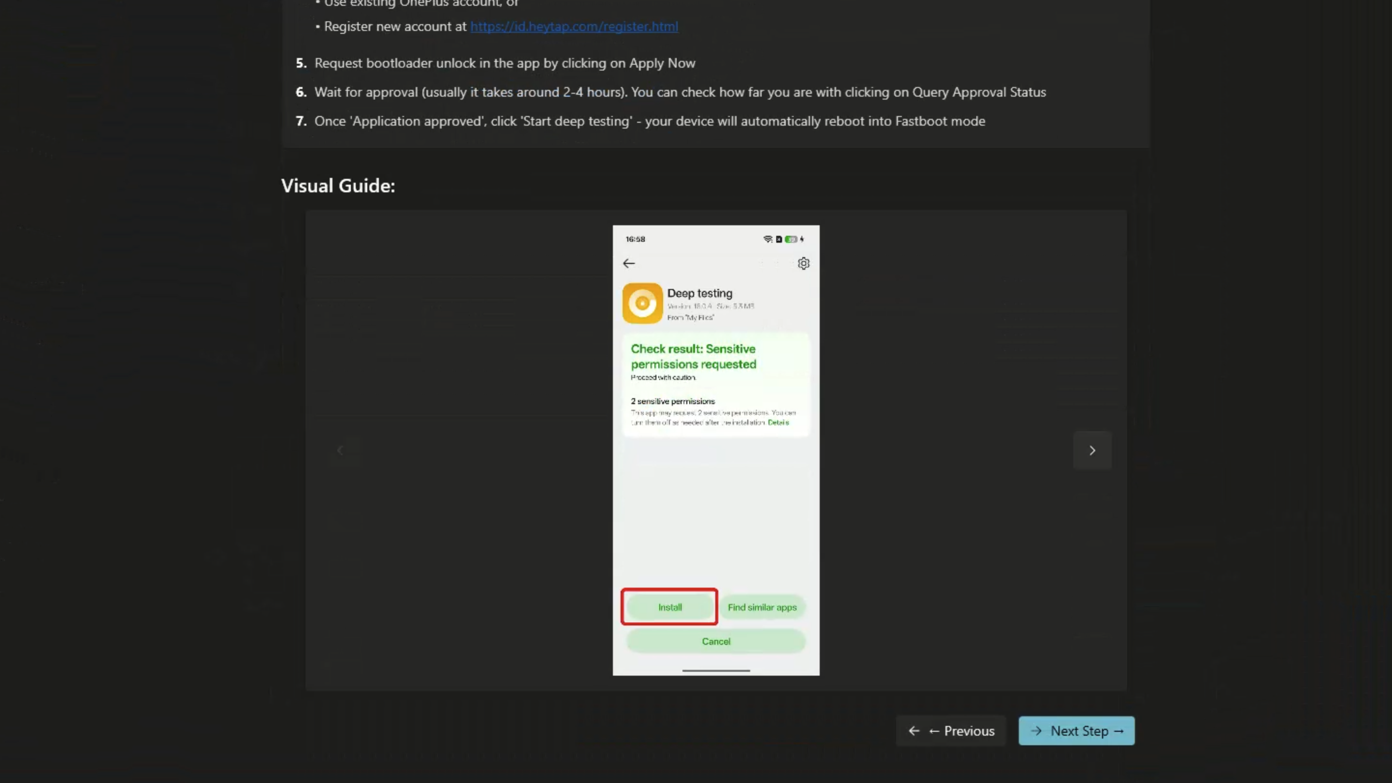Open the green Details link
This screenshot has width=1392, height=783.
click(x=778, y=422)
